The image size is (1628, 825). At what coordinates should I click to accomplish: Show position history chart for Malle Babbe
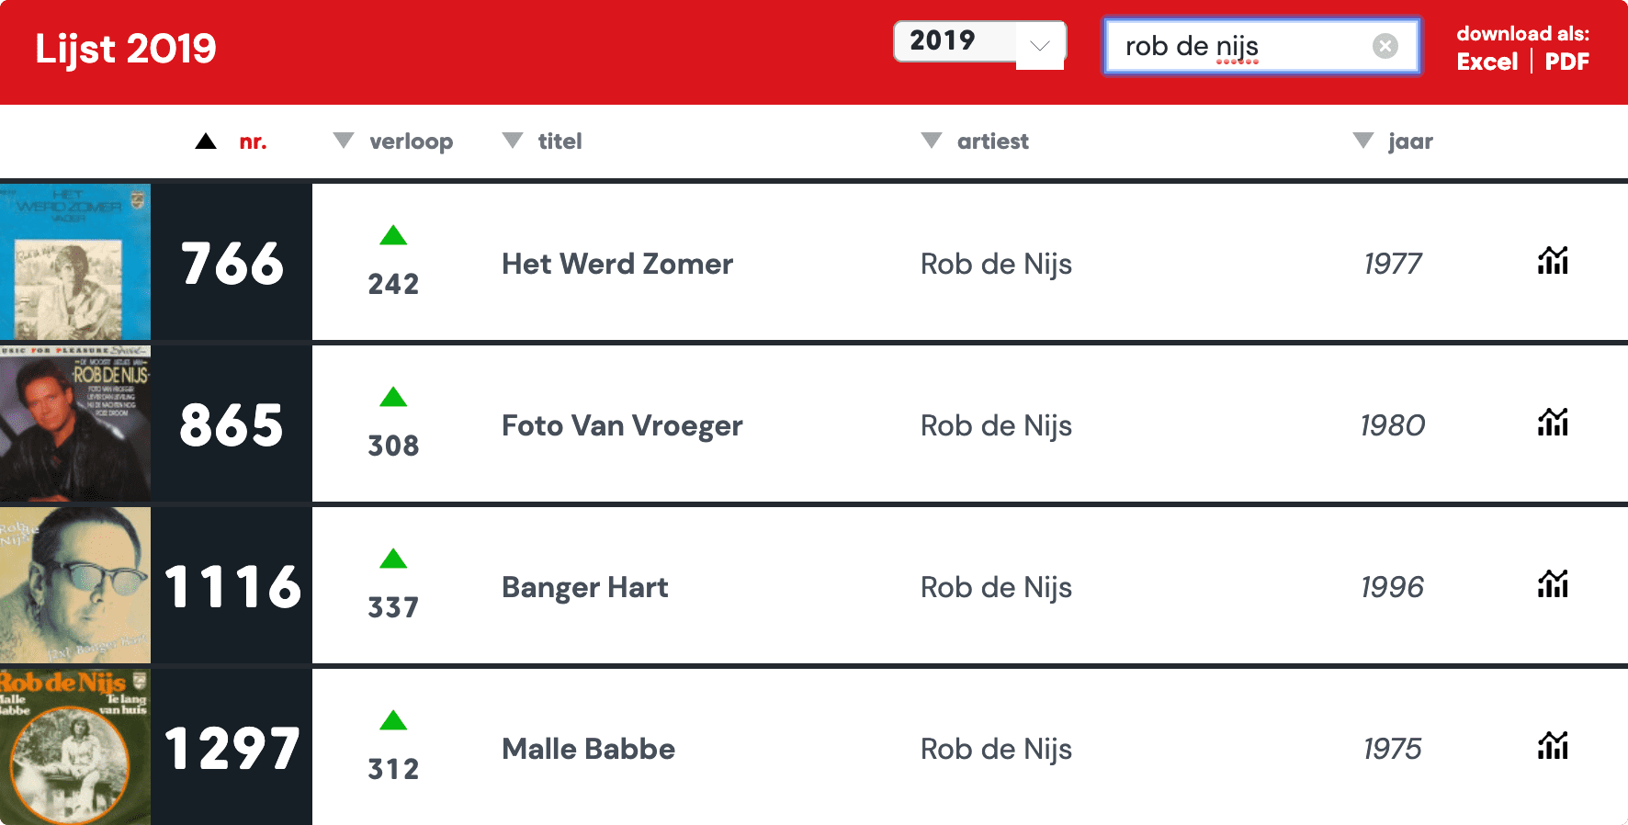tap(1553, 747)
